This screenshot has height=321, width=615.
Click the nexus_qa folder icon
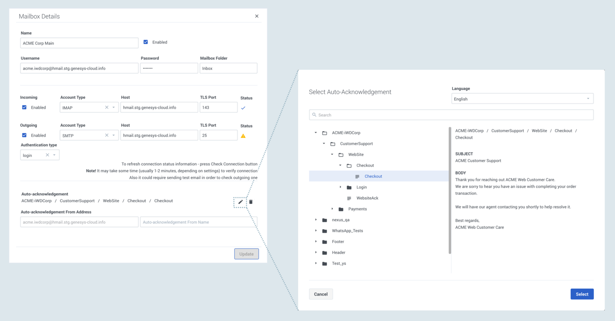coord(325,220)
